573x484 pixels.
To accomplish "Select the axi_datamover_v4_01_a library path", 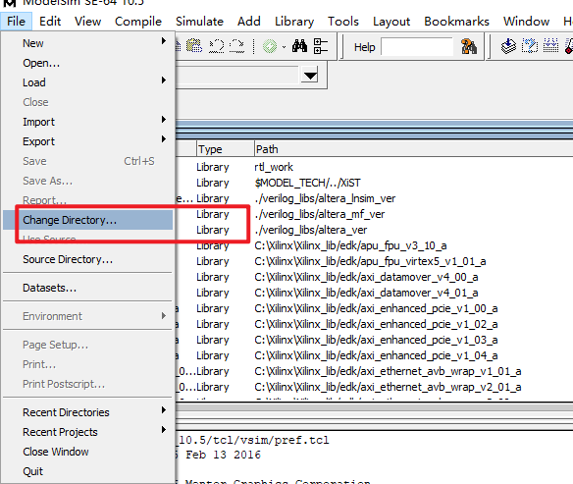I will [x=366, y=293].
